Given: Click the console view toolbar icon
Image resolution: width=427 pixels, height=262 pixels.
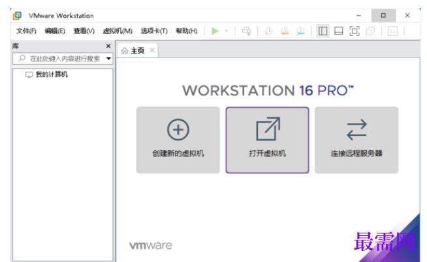Looking at the screenshot, I should point(392,31).
